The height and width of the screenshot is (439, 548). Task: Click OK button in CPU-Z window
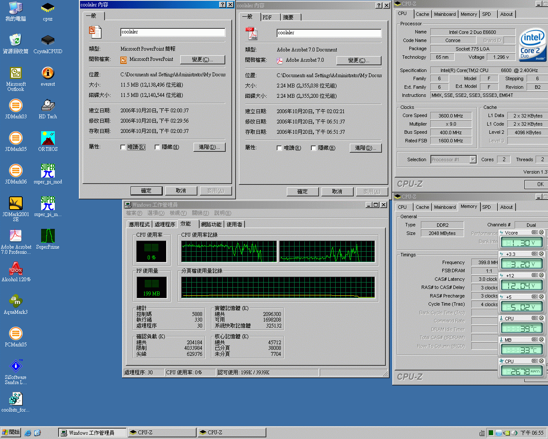(537, 184)
